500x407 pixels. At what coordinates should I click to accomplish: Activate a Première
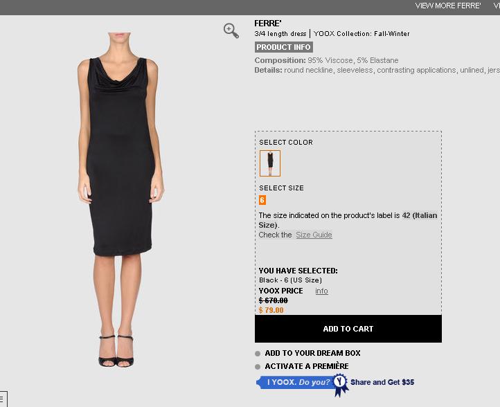coord(307,366)
